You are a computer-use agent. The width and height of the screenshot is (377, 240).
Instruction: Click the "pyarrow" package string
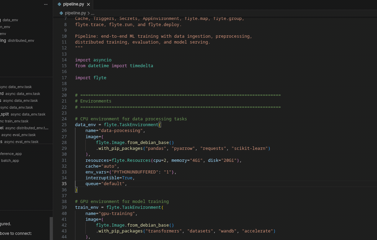pyautogui.click(x=183, y=148)
